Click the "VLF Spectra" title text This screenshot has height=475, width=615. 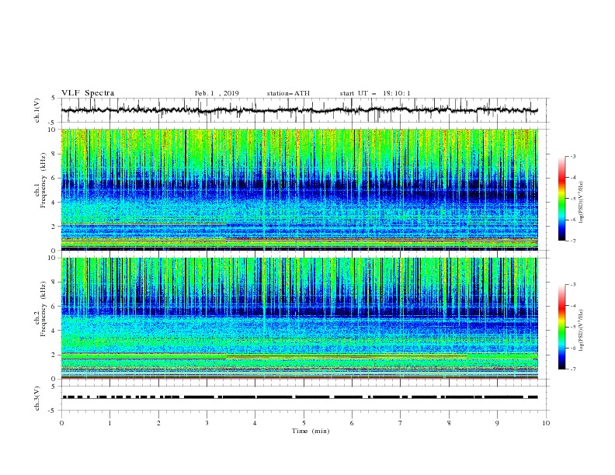[x=88, y=93]
